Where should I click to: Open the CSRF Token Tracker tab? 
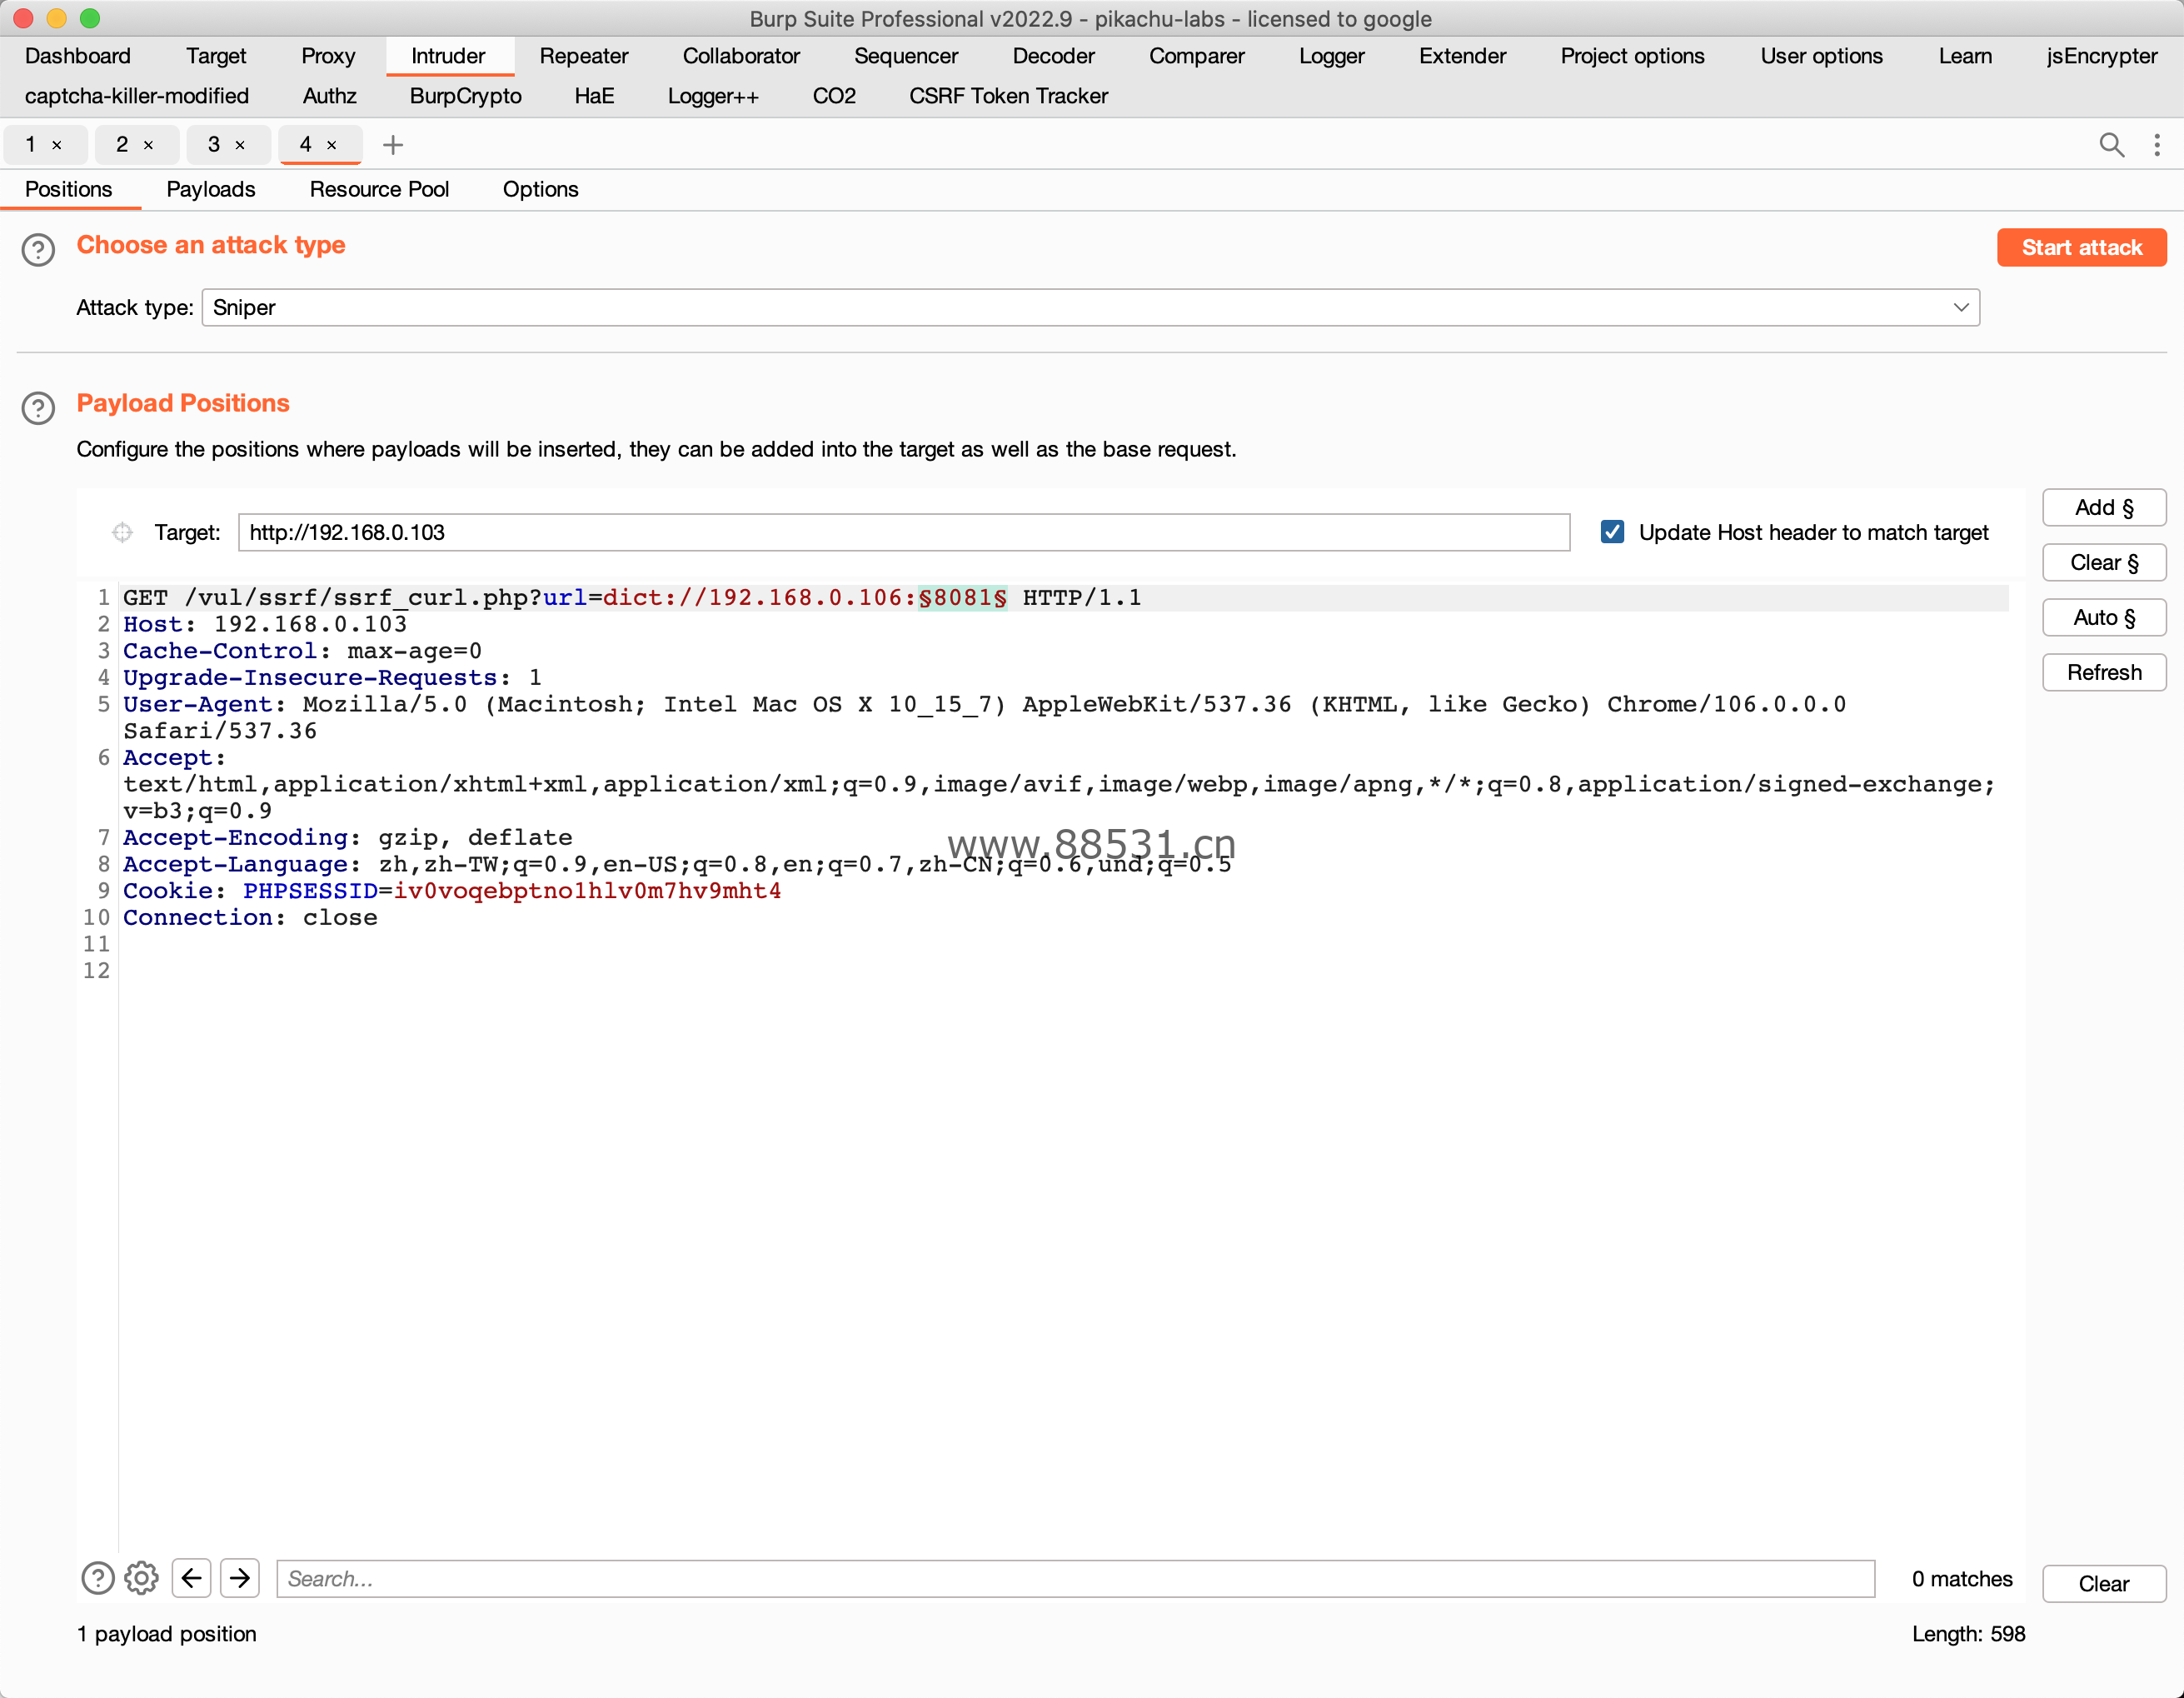[x=1008, y=96]
